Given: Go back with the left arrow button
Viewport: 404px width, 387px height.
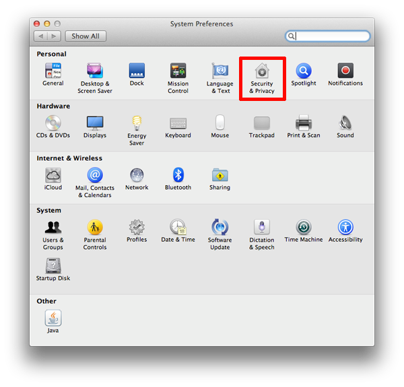Looking at the screenshot, I should tap(40, 36).
